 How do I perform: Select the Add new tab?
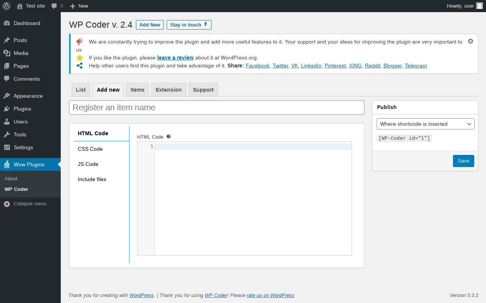(x=108, y=90)
